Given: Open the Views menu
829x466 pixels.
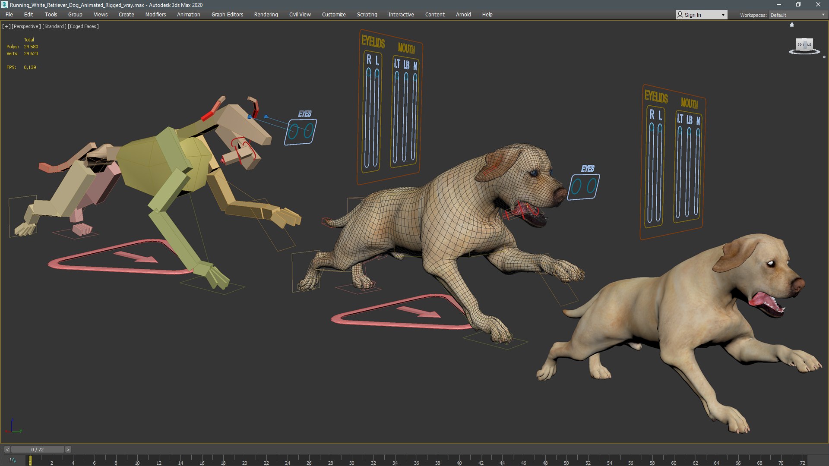Looking at the screenshot, I should 101,15.
